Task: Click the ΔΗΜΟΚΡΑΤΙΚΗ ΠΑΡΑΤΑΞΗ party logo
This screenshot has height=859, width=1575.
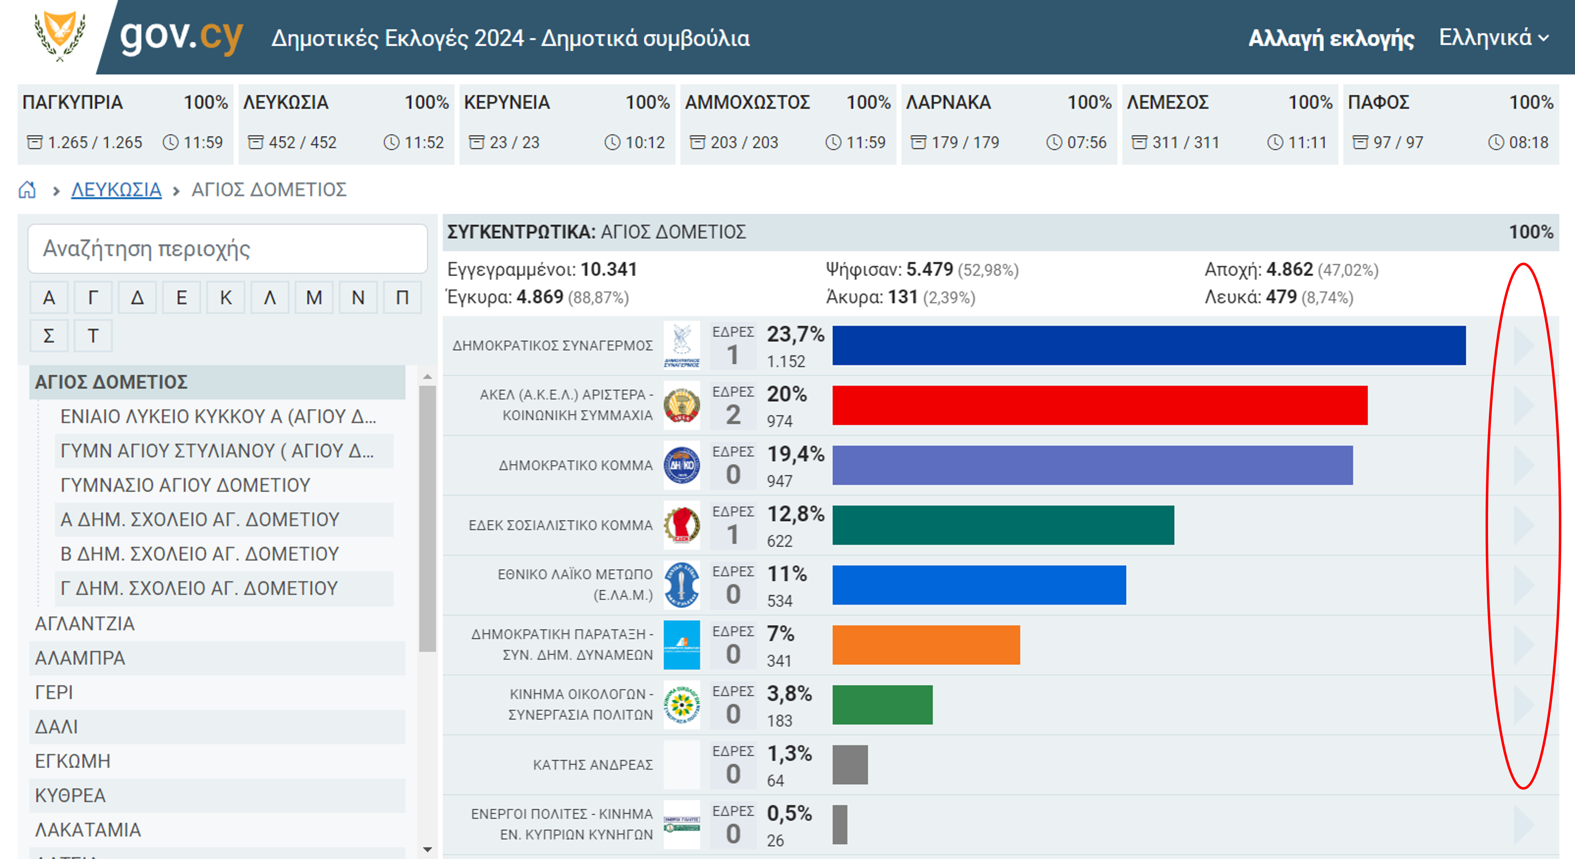Action: [x=682, y=645]
